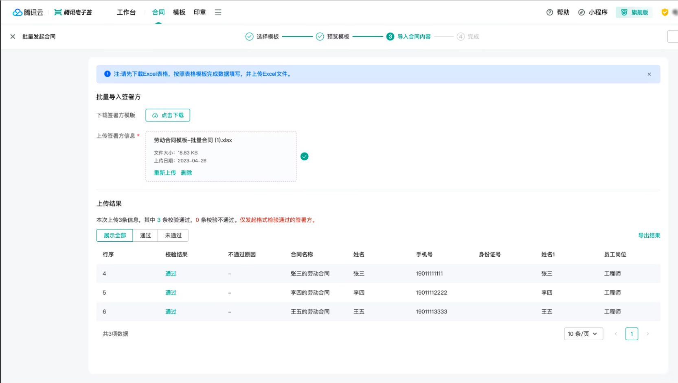Click 通过 status in row 4
This screenshot has height=383, width=678.
(x=171, y=274)
